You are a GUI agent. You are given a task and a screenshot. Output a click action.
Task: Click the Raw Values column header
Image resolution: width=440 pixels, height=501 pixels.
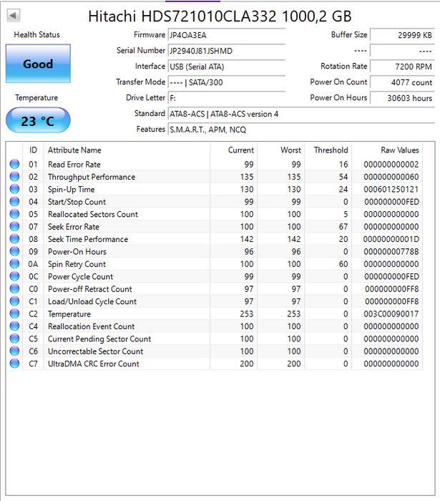pyautogui.click(x=400, y=150)
